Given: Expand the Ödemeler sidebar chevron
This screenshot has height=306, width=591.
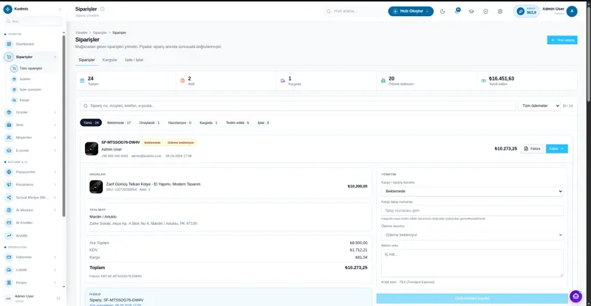Looking at the screenshot, I should 55,257.
